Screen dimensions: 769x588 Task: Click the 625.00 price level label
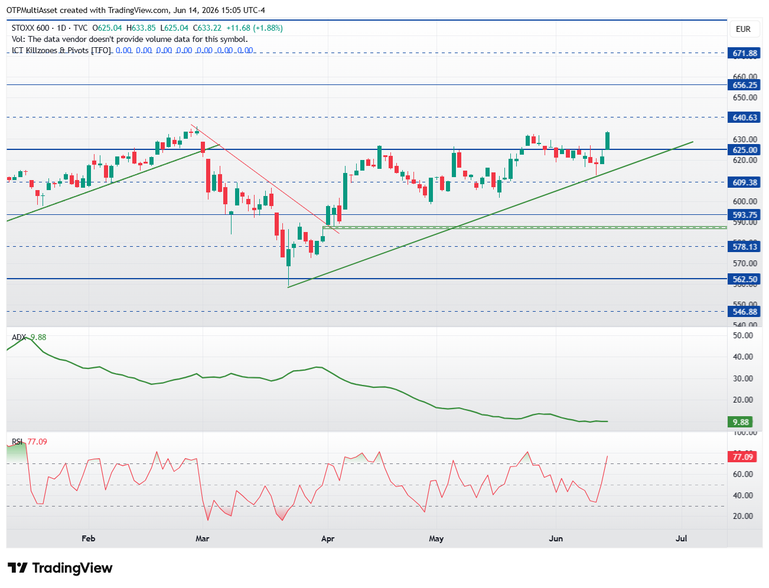pos(744,150)
